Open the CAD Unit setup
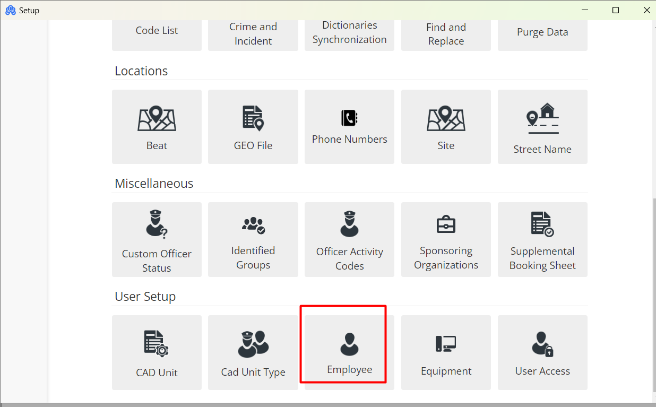This screenshot has height=407, width=656. coord(157,352)
